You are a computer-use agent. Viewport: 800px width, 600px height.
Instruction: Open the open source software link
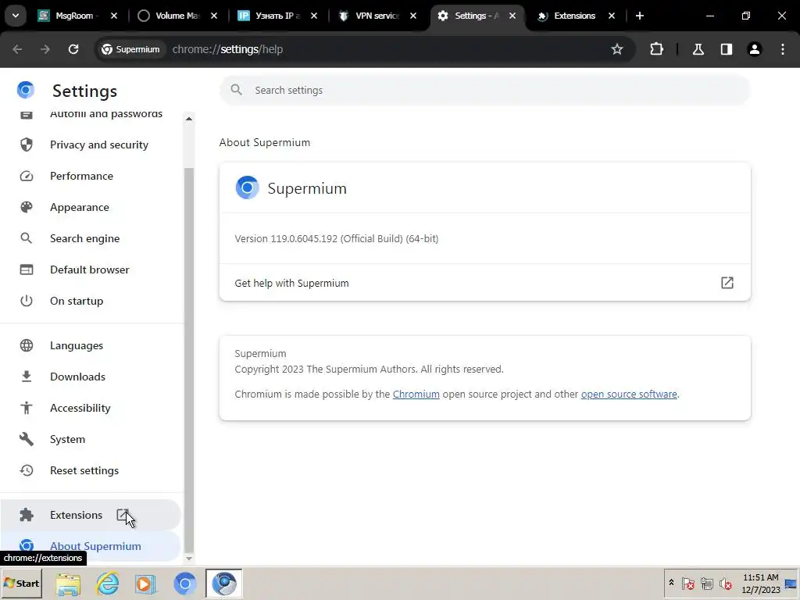(629, 394)
